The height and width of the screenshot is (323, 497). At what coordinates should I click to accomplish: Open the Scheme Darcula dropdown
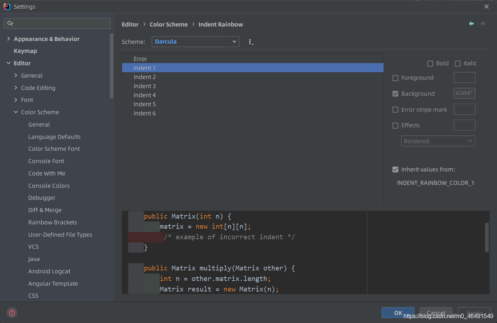[x=196, y=42]
